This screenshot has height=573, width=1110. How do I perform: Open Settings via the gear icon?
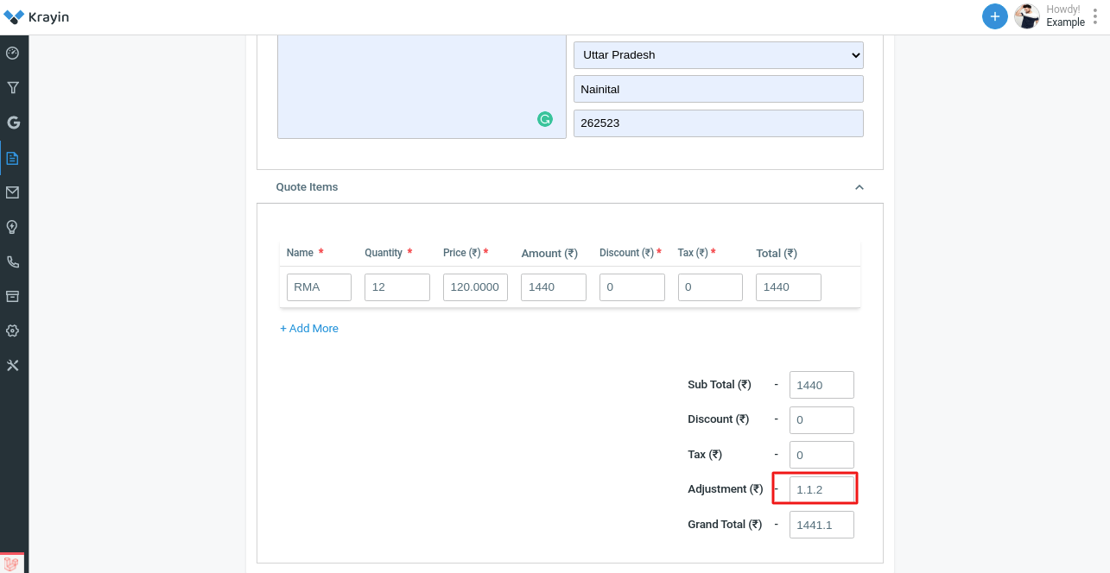tap(13, 331)
